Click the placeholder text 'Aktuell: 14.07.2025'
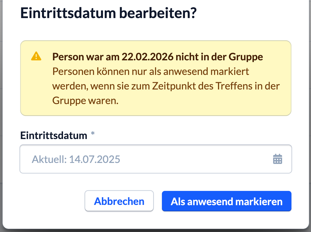 coord(76,159)
